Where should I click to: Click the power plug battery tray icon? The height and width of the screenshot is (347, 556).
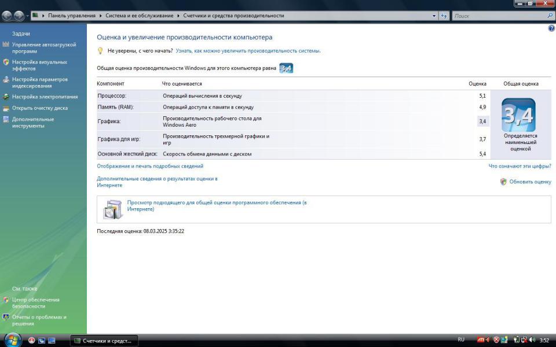[x=517, y=340]
